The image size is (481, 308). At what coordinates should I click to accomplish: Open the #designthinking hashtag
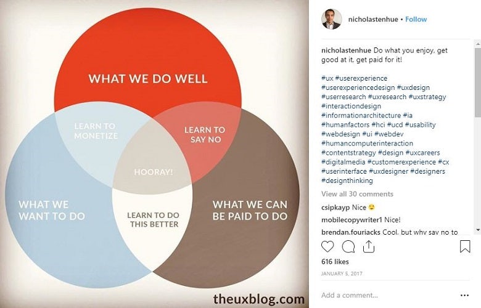pyautogui.click(x=347, y=180)
